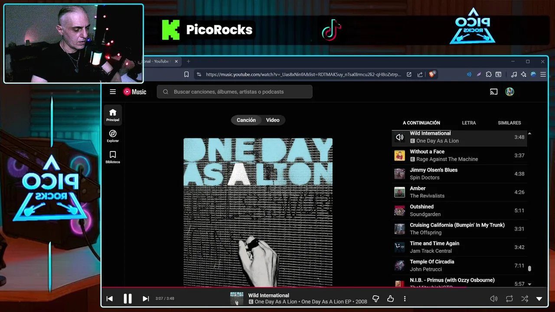
Task: Open Spin Doctors artist link
Action: pyautogui.click(x=424, y=177)
